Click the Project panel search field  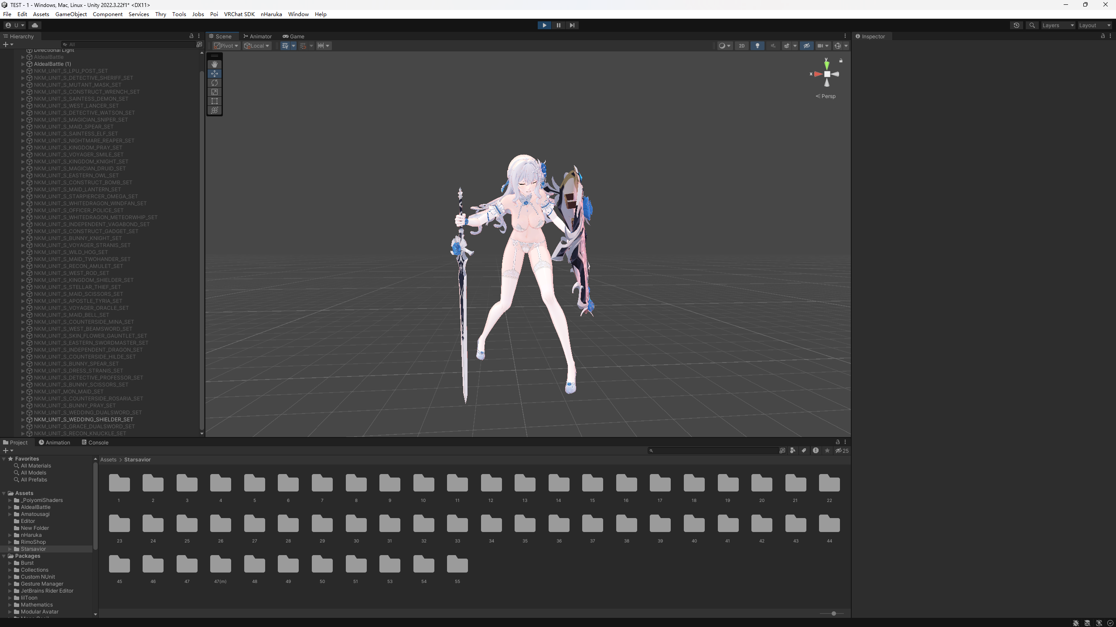pos(713,451)
